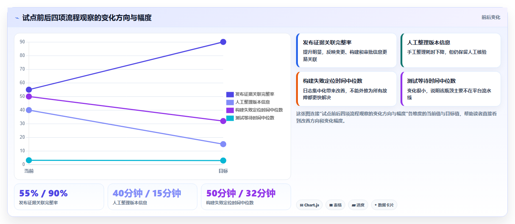
Task: Click the '55% / 90%' stat card
Action: point(59,197)
